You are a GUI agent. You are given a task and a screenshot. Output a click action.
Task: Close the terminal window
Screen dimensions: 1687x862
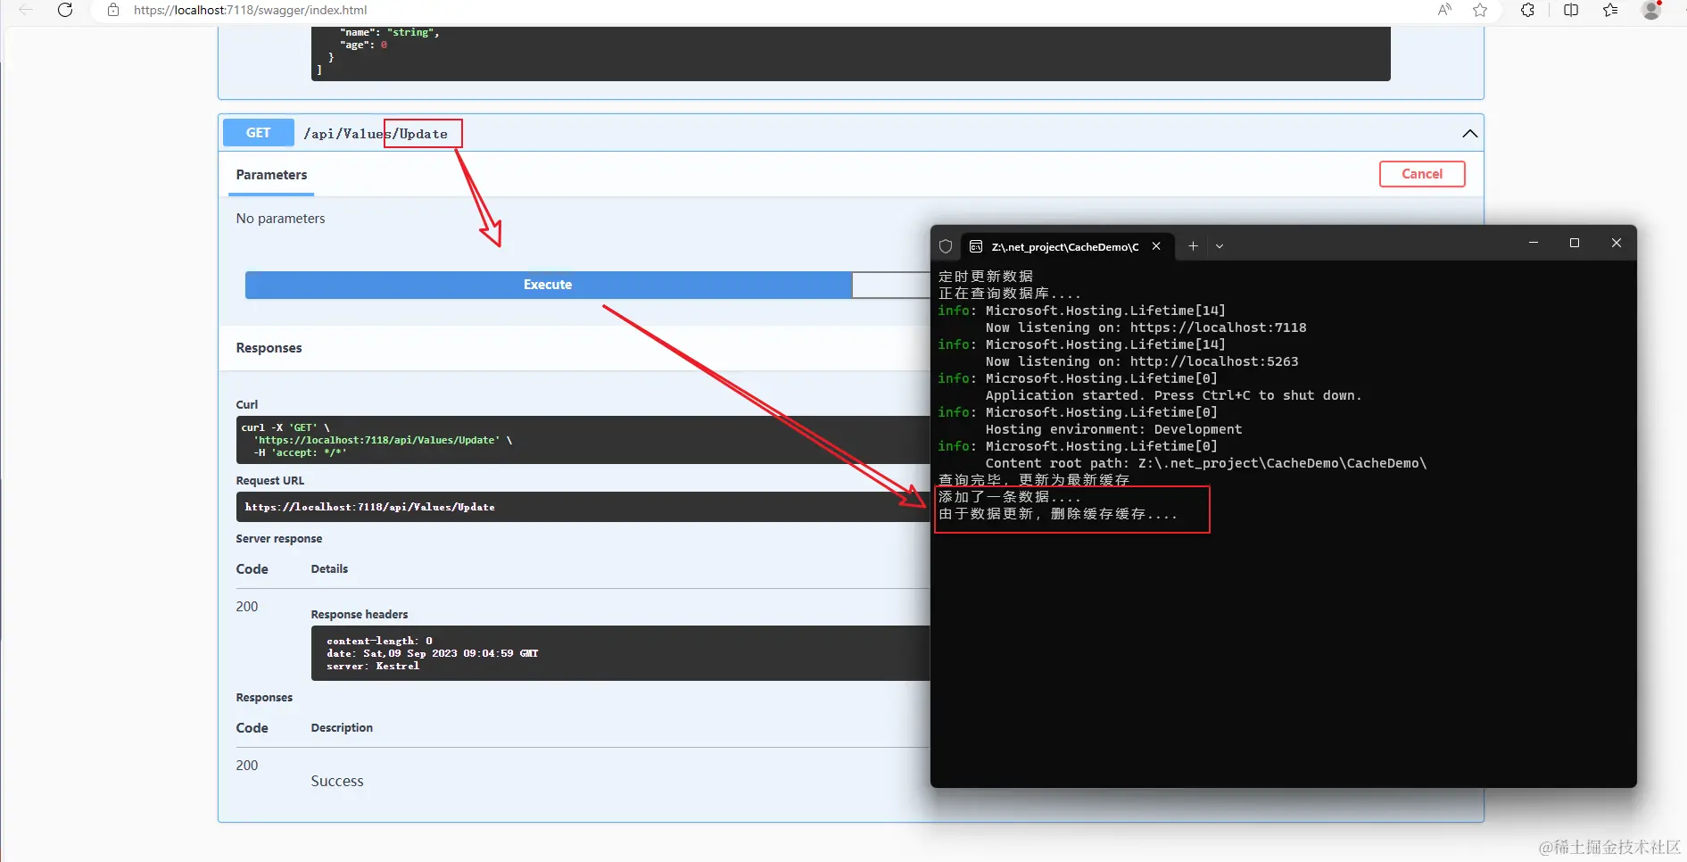point(1616,243)
